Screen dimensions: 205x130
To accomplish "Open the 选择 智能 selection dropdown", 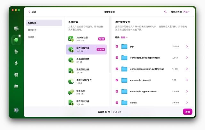I will (121, 37).
